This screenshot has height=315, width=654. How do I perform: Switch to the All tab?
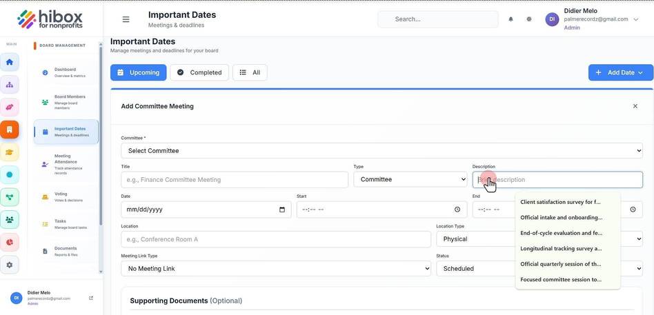250,72
